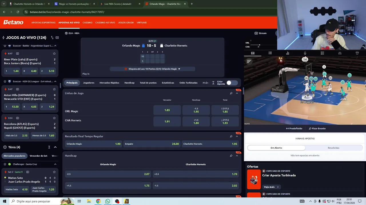Favorite the Barcelona vs Napoli match

point(54,118)
